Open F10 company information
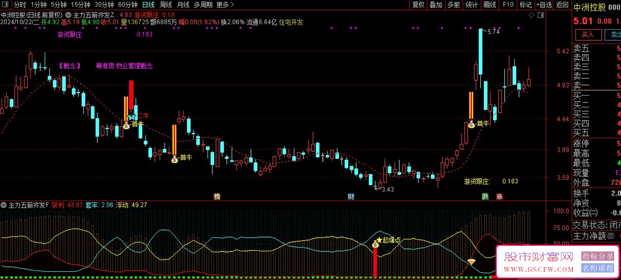The height and width of the screenshot is (280, 621). [x=508, y=5]
